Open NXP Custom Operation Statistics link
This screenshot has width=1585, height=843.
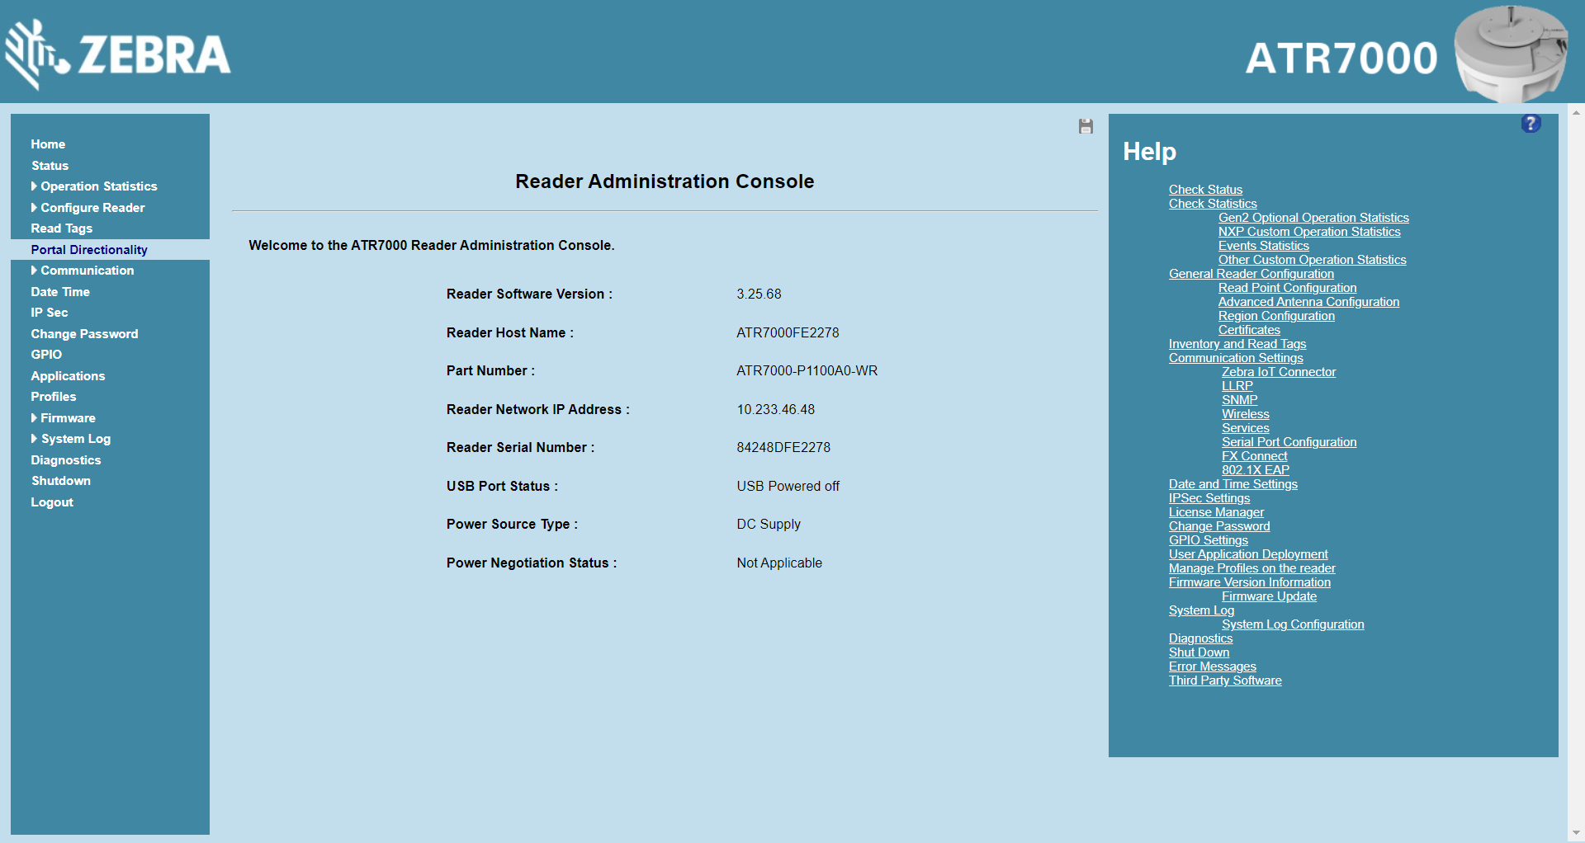(x=1309, y=232)
